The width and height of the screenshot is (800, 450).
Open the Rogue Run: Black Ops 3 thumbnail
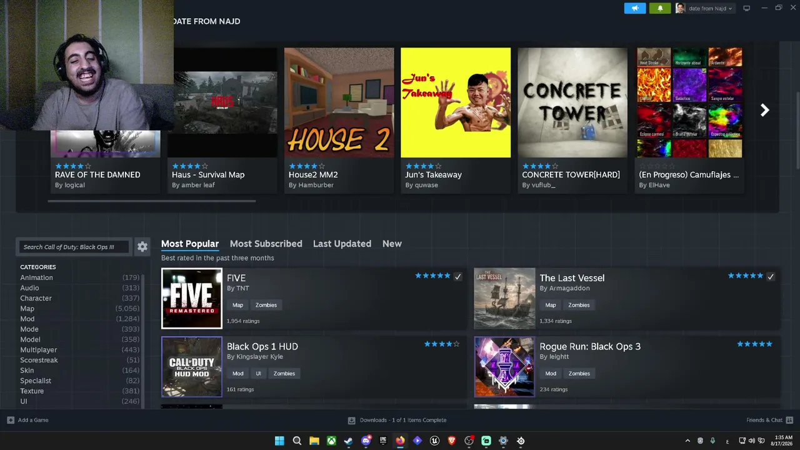coord(504,367)
